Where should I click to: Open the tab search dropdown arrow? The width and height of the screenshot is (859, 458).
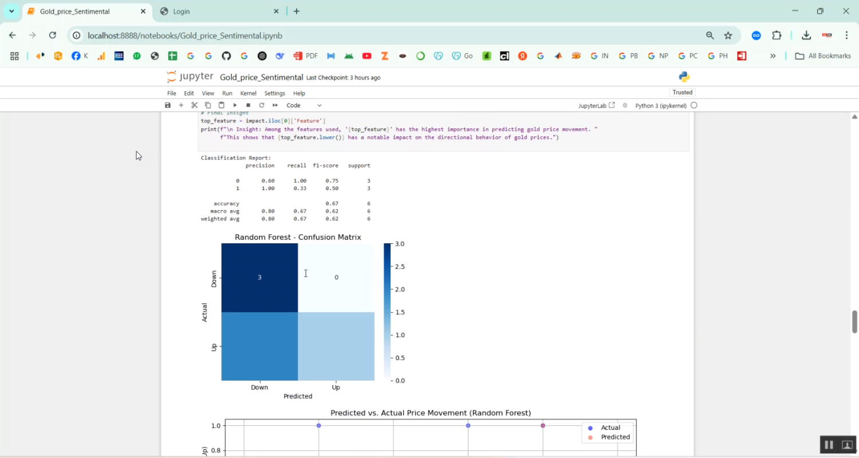(11, 11)
